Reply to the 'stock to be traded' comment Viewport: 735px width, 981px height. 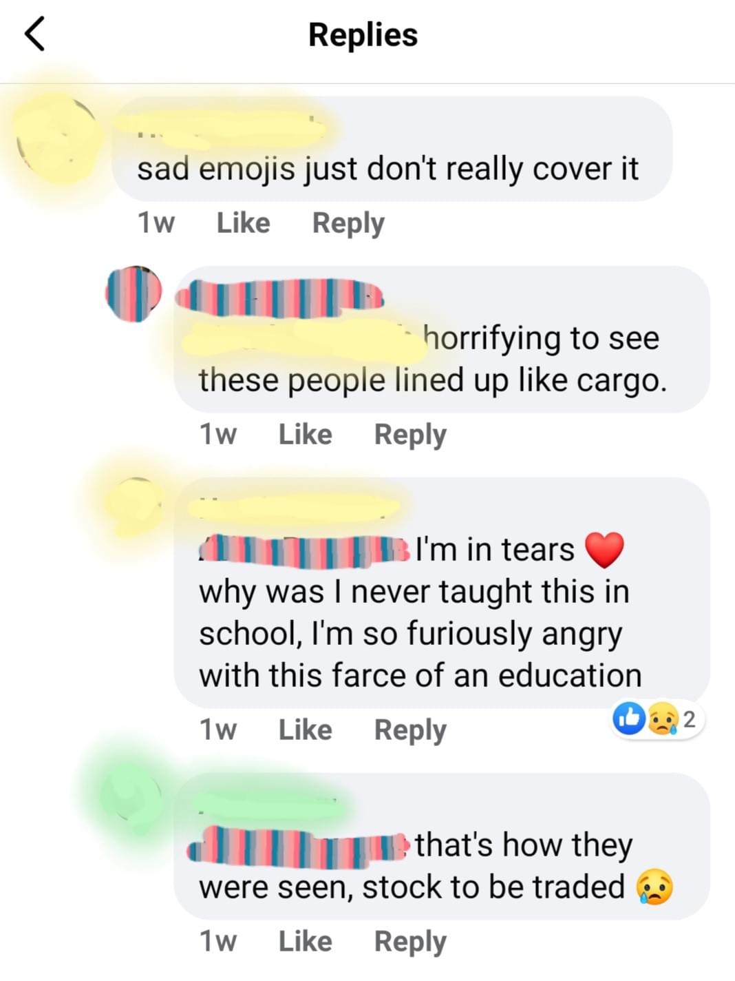pyautogui.click(x=410, y=942)
